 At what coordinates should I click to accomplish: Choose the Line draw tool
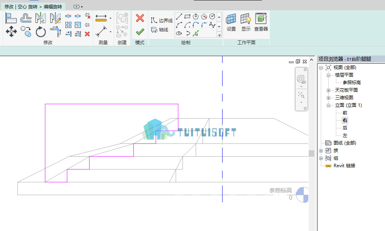179,17
